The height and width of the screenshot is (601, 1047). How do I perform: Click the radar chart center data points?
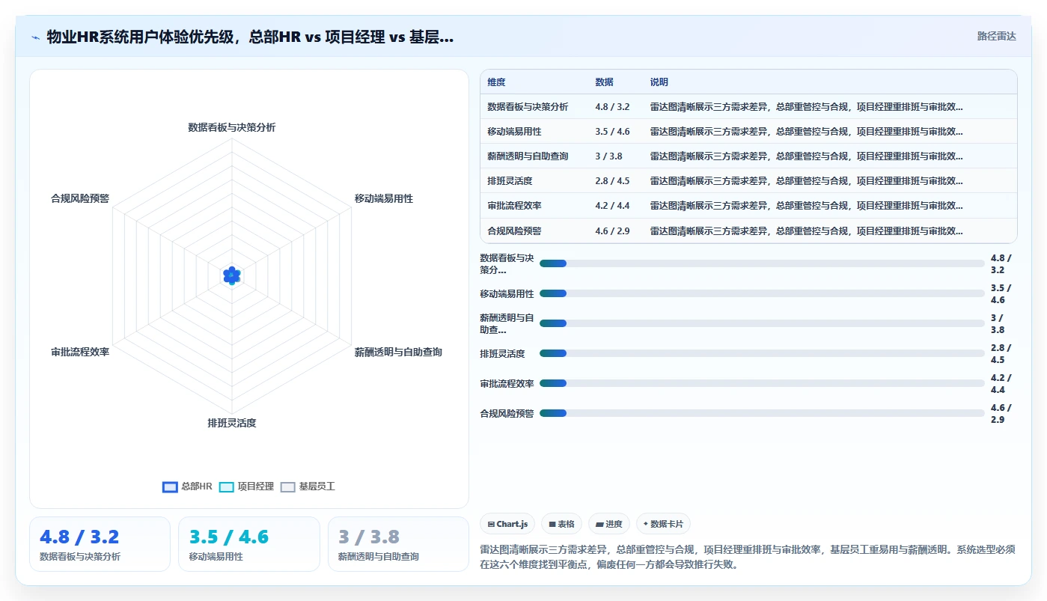click(232, 275)
